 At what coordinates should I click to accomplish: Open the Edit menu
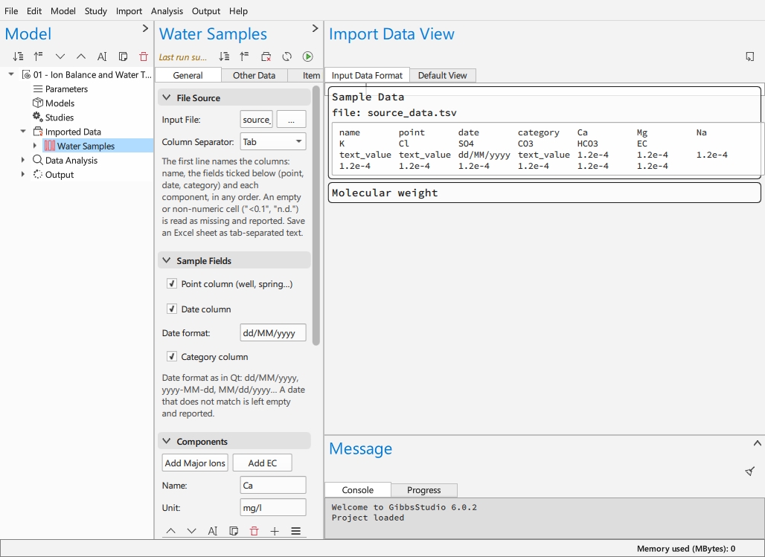click(34, 10)
